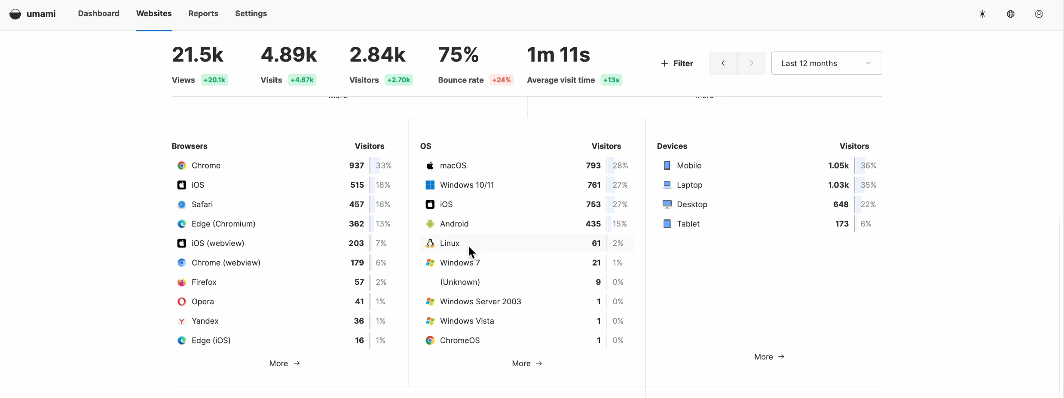This screenshot has height=398, width=1064.
Task: Click the Windows 7 flag icon
Action: 430,263
